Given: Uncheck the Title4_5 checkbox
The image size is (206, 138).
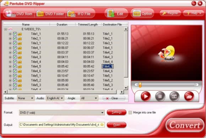Looking at the screenshot, I should pos(15,66).
